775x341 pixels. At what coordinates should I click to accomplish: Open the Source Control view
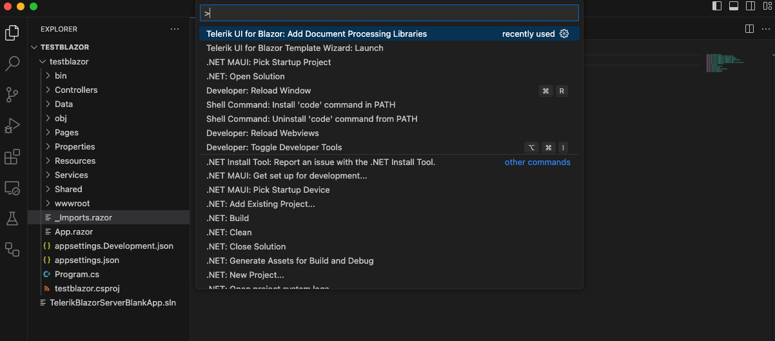pos(13,94)
